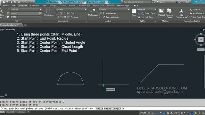Click Link Data tool
205x115 pixels.
[147, 17]
